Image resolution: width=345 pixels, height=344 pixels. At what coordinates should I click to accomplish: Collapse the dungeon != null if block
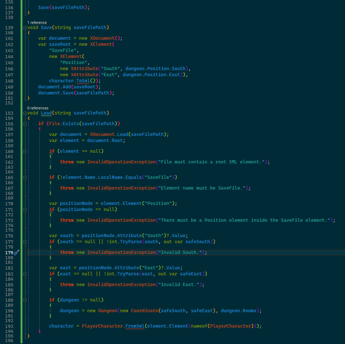[25, 300]
